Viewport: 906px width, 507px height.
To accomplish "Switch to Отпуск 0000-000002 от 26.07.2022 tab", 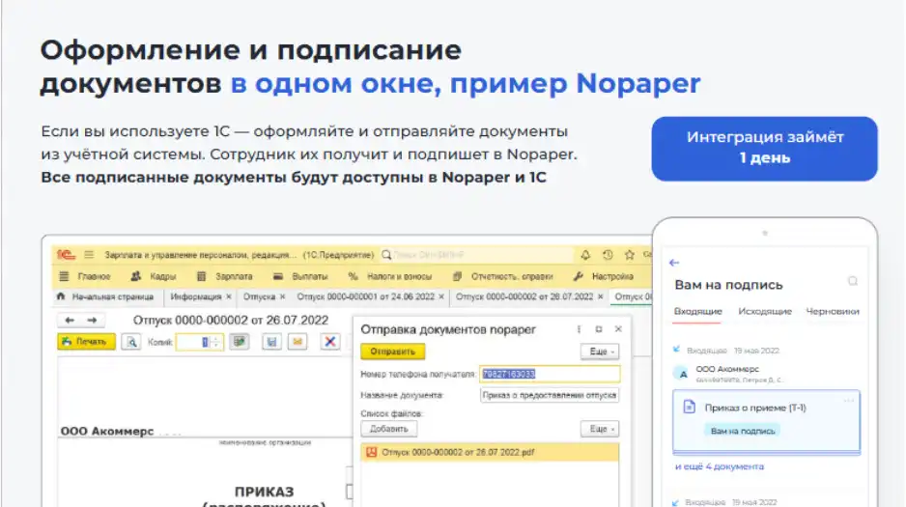I will coord(524,296).
